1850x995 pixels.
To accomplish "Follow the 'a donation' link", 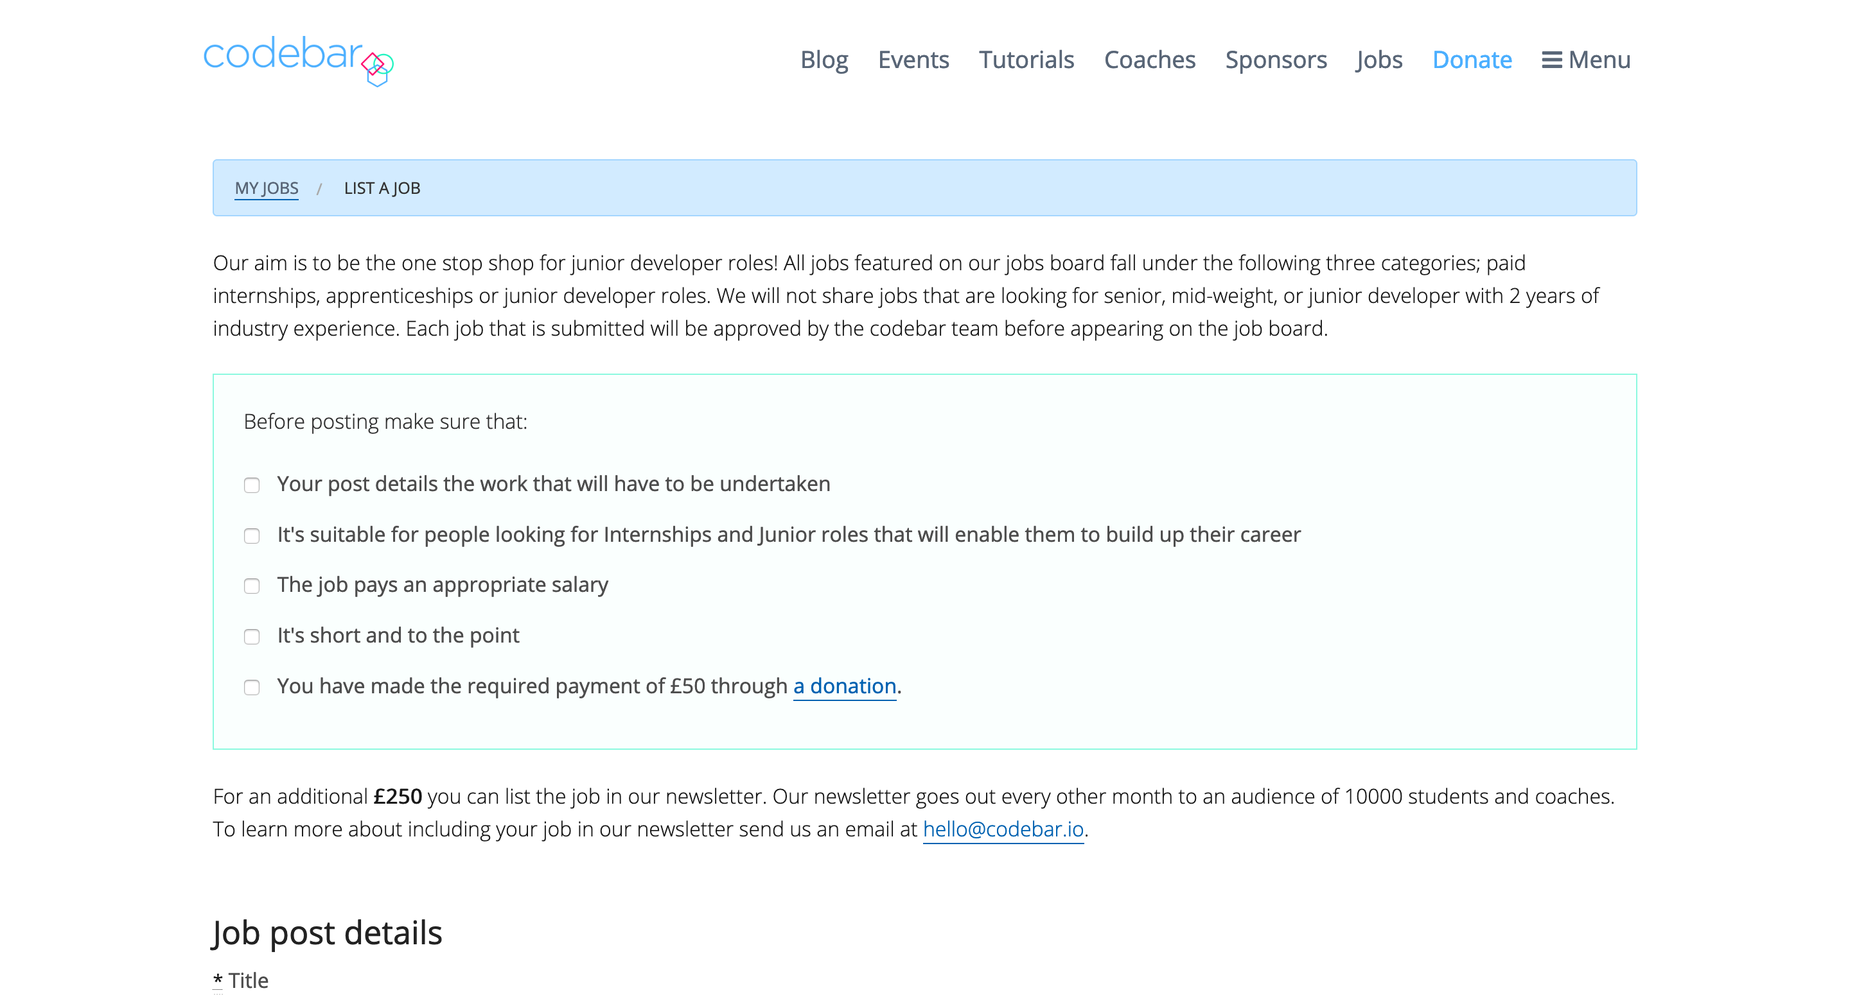I will coord(845,686).
